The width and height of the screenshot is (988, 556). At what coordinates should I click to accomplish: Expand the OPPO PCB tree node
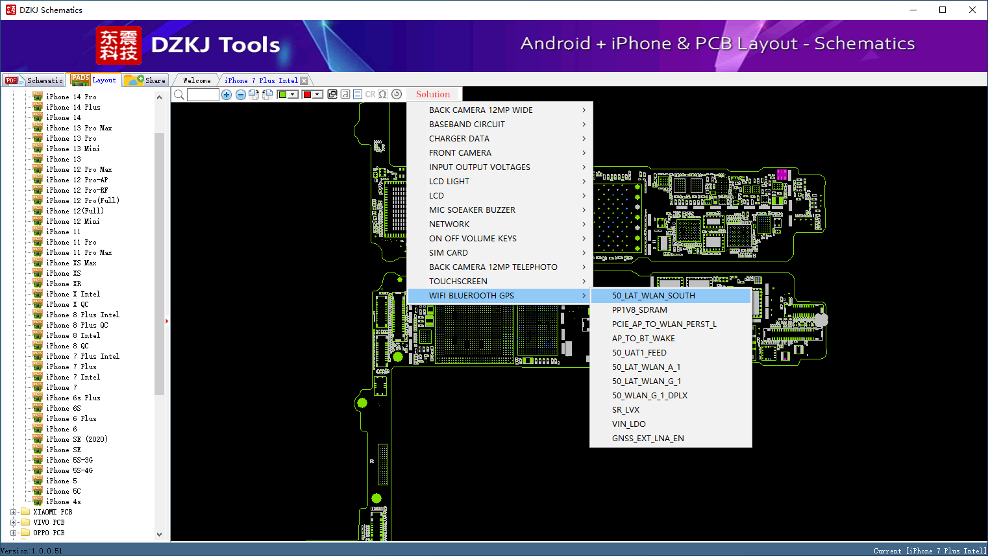(13, 533)
